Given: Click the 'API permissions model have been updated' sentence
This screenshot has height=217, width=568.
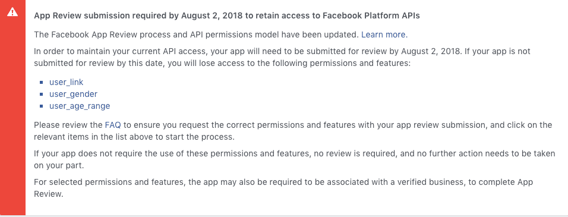Looking at the screenshot, I should point(196,34).
